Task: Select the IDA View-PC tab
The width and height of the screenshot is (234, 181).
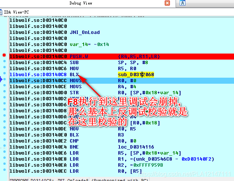Action: click(16, 12)
